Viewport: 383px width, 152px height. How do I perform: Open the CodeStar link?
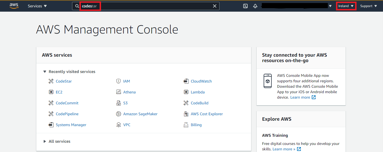[x=64, y=81]
